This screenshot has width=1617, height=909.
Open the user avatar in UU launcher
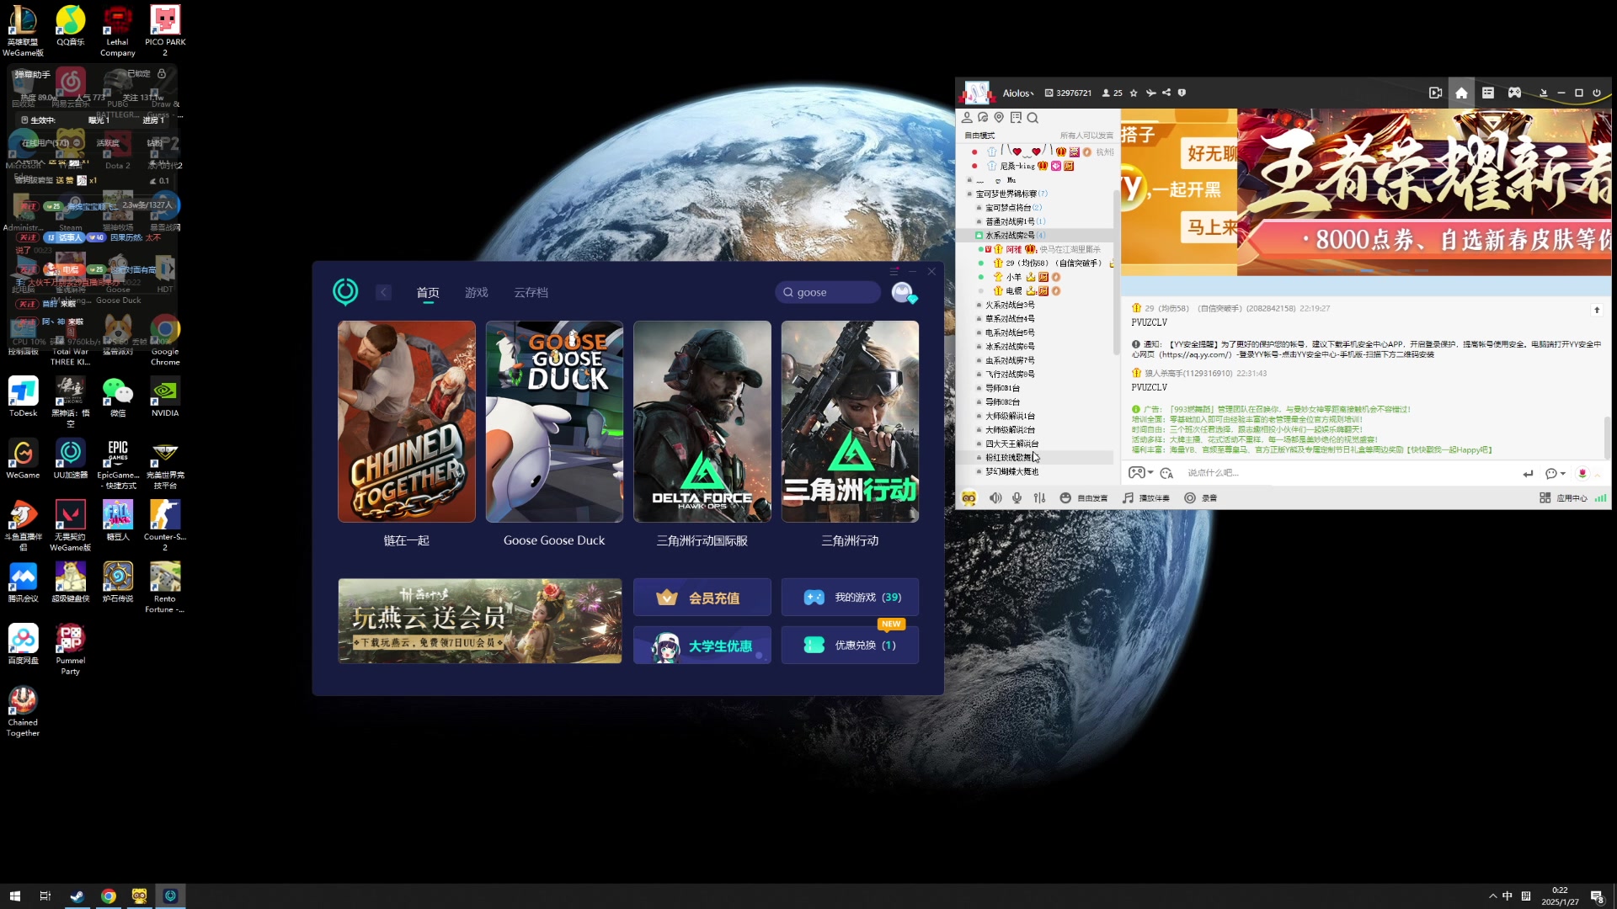pyautogui.click(x=903, y=292)
